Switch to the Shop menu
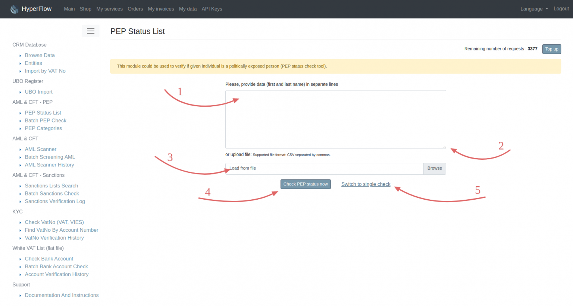Viewport: 573px width, 306px height. (85, 9)
